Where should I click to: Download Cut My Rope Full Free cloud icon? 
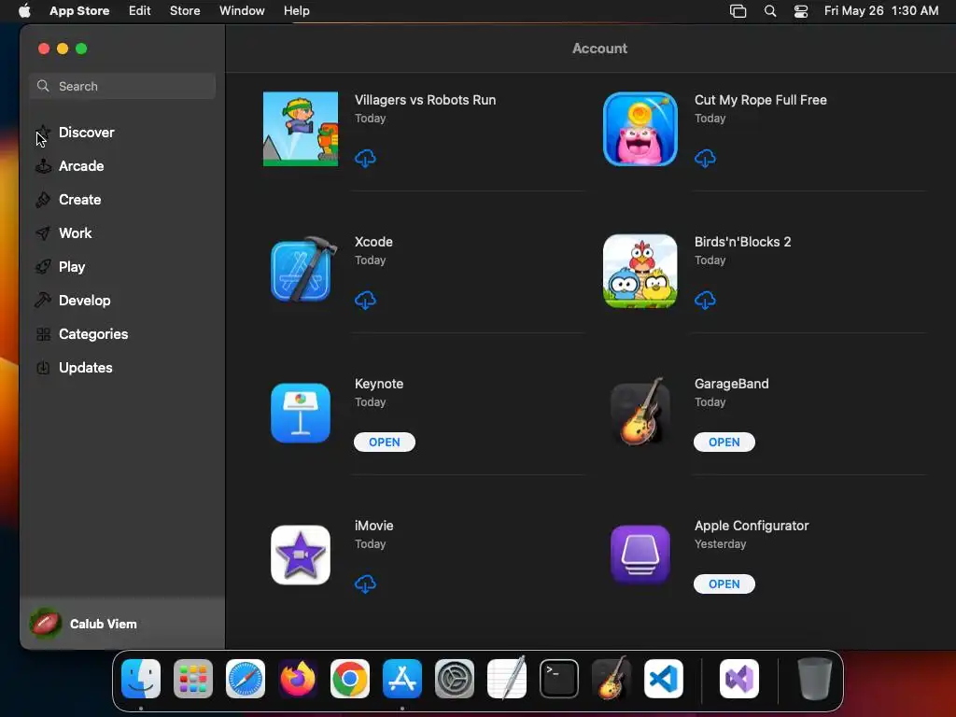coord(705,159)
